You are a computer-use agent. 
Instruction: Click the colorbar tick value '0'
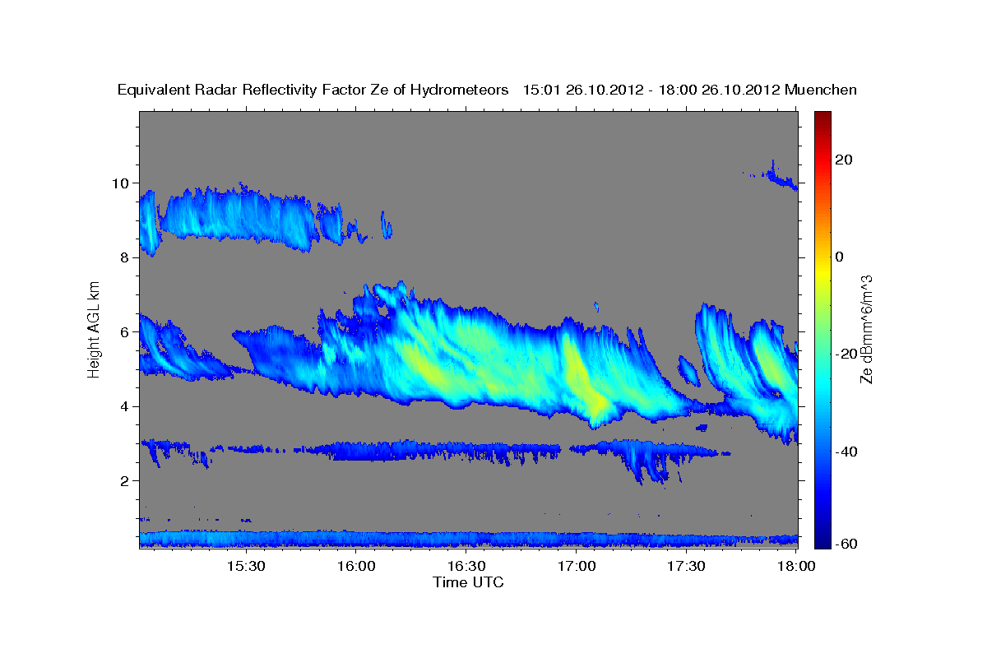point(839,257)
